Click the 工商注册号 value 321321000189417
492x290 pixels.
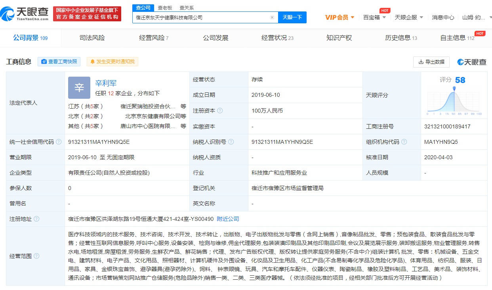[x=447, y=126]
